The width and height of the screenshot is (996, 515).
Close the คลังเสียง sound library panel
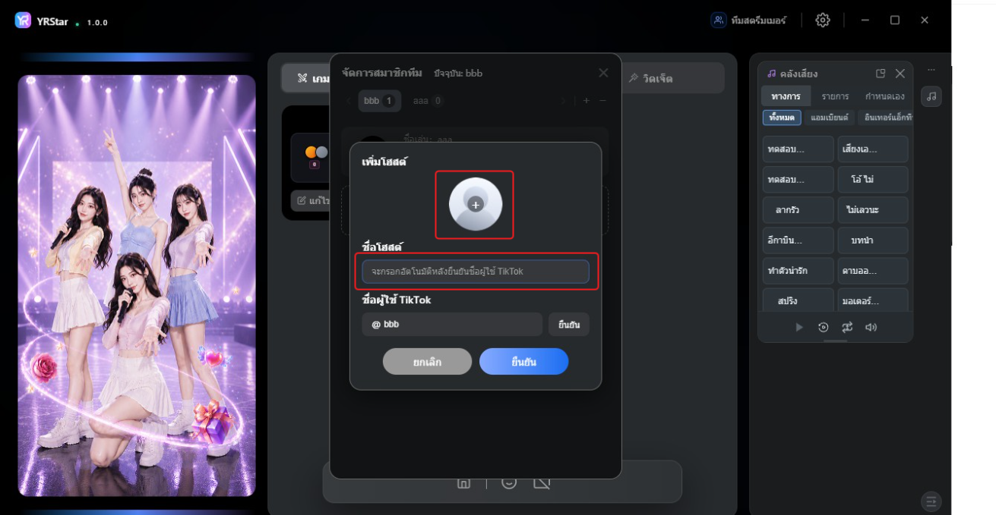click(x=900, y=74)
